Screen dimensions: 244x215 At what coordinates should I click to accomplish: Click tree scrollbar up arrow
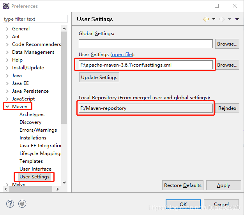[x=64, y=28]
